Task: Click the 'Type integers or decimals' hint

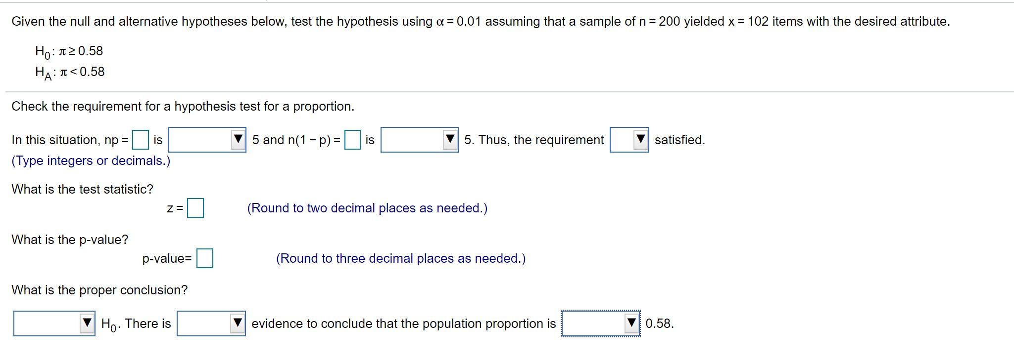Action: pyautogui.click(x=91, y=161)
